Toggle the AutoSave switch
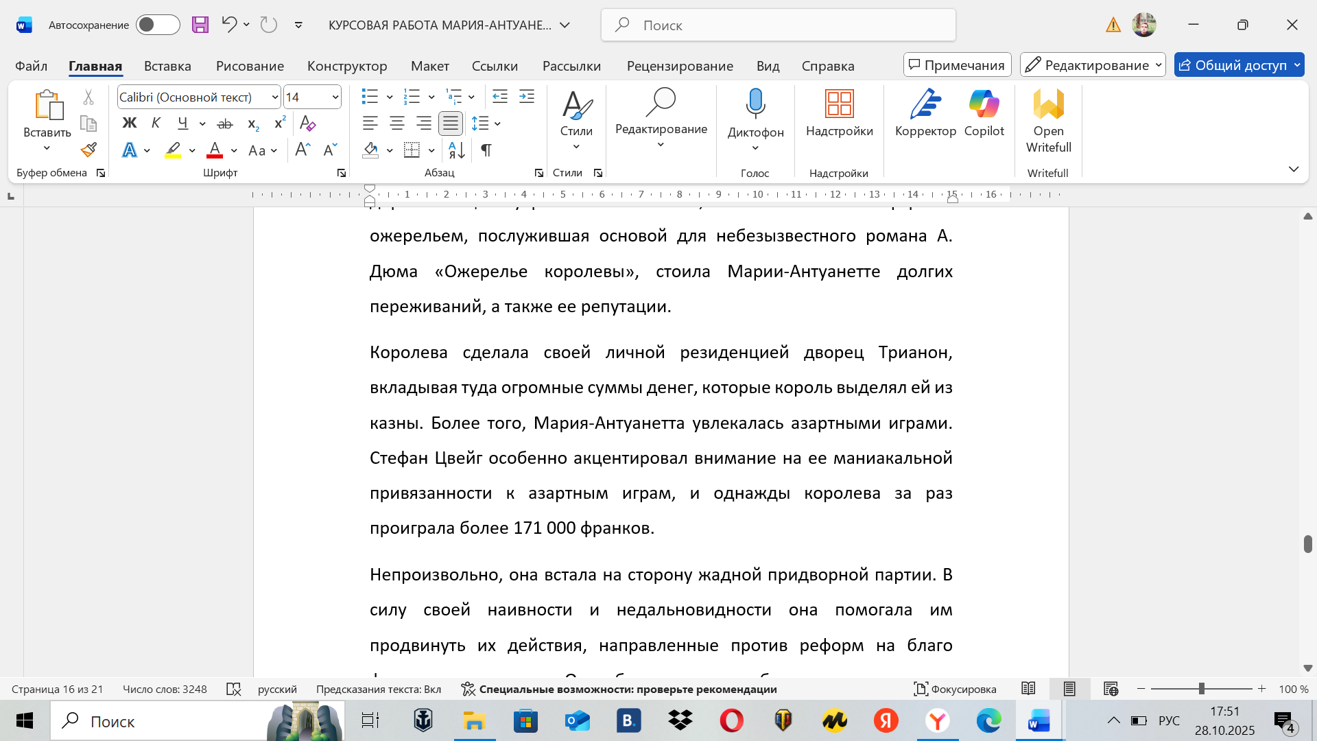 158,25
